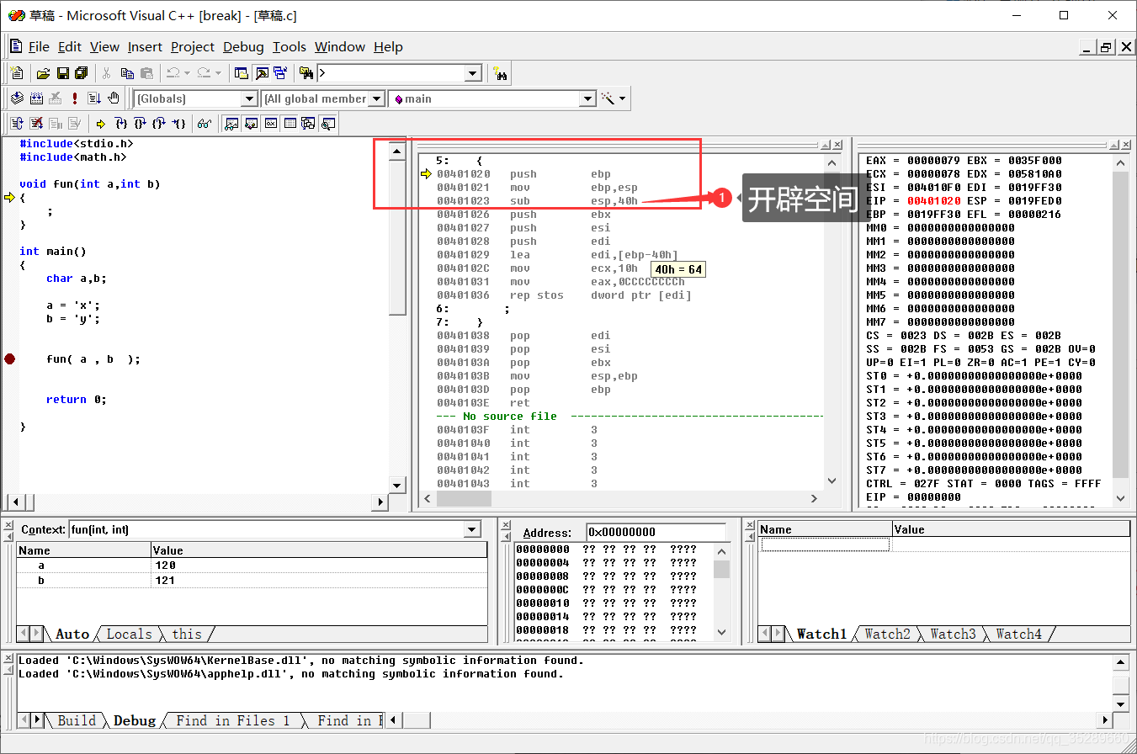Click the Save floppy disk icon

click(62, 73)
